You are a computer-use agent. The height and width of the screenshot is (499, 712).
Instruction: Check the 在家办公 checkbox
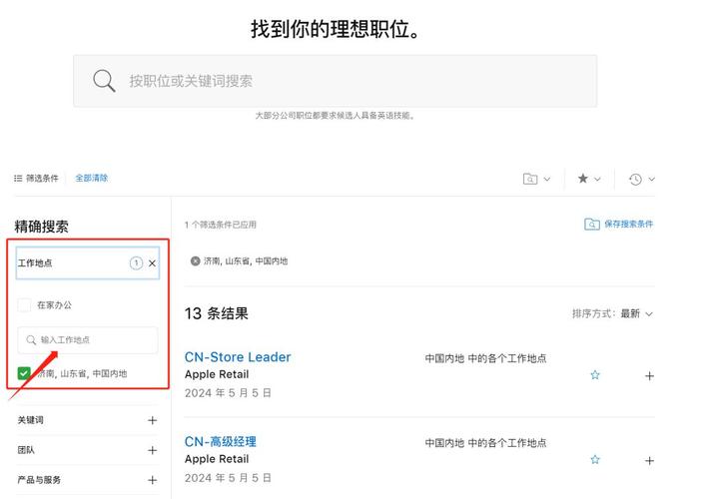24,305
